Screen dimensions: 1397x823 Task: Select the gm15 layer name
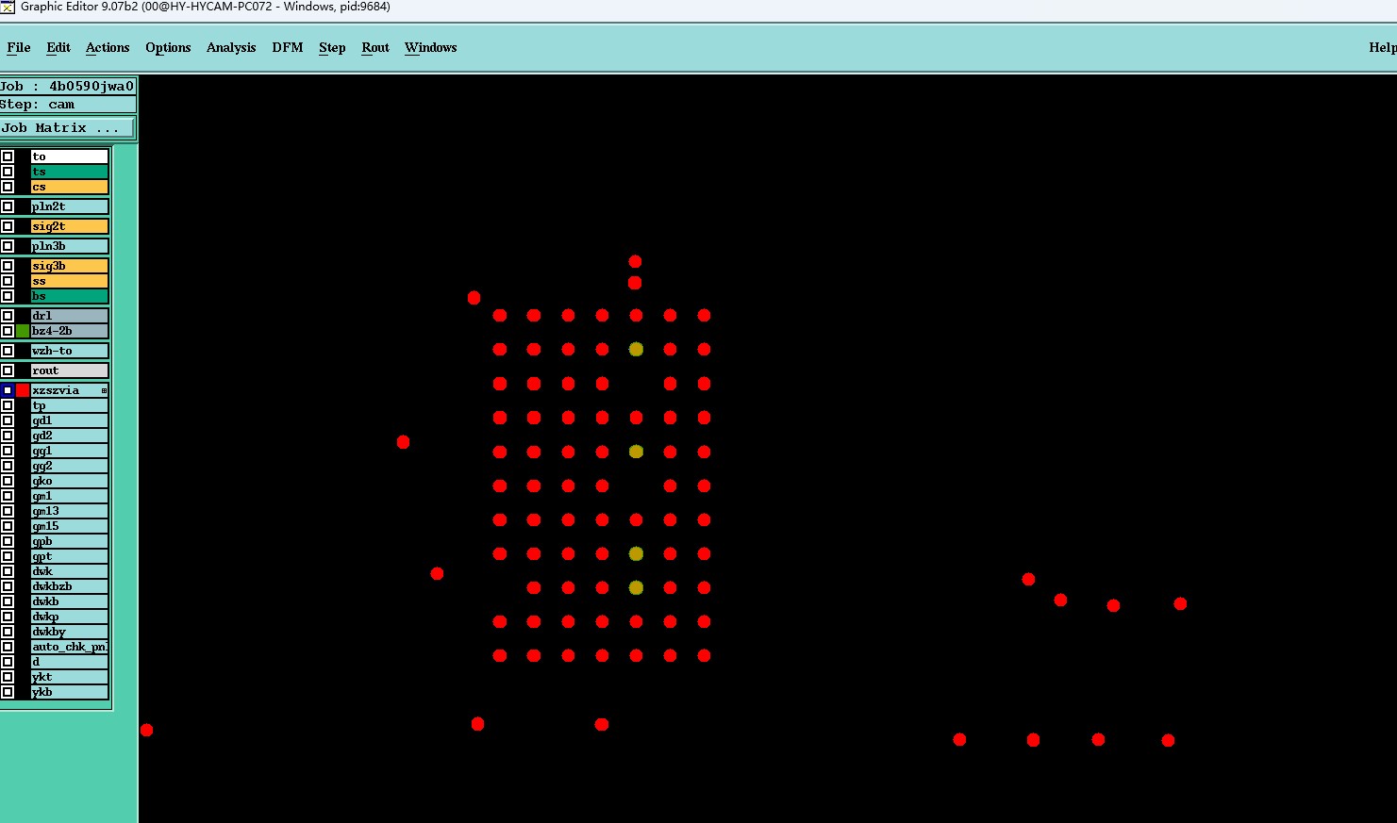pyautogui.click(x=70, y=526)
